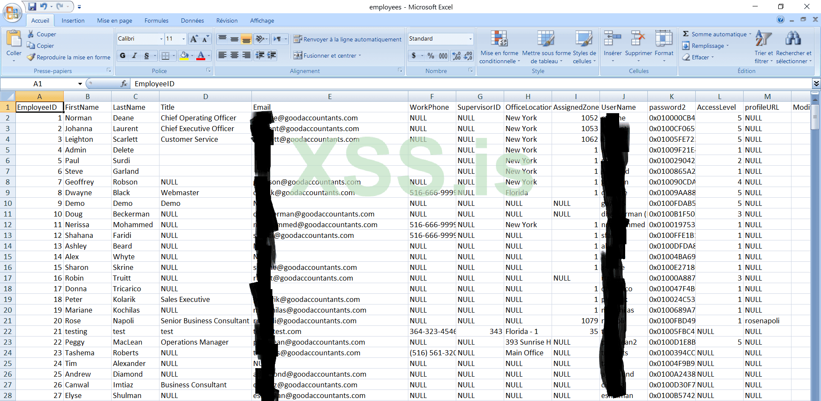Undo the last action
This screenshot has width=821, height=401.
44,6
